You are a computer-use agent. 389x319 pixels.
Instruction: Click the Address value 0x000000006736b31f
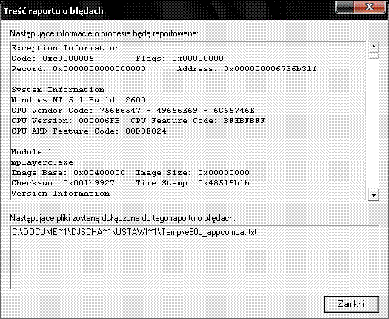coord(270,69)
